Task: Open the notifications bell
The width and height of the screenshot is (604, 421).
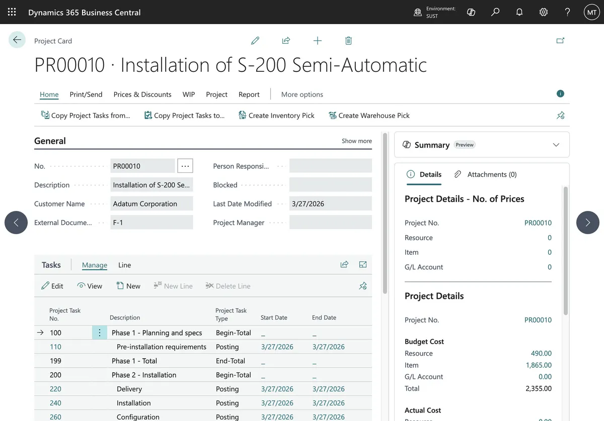Action: [519, 12]
